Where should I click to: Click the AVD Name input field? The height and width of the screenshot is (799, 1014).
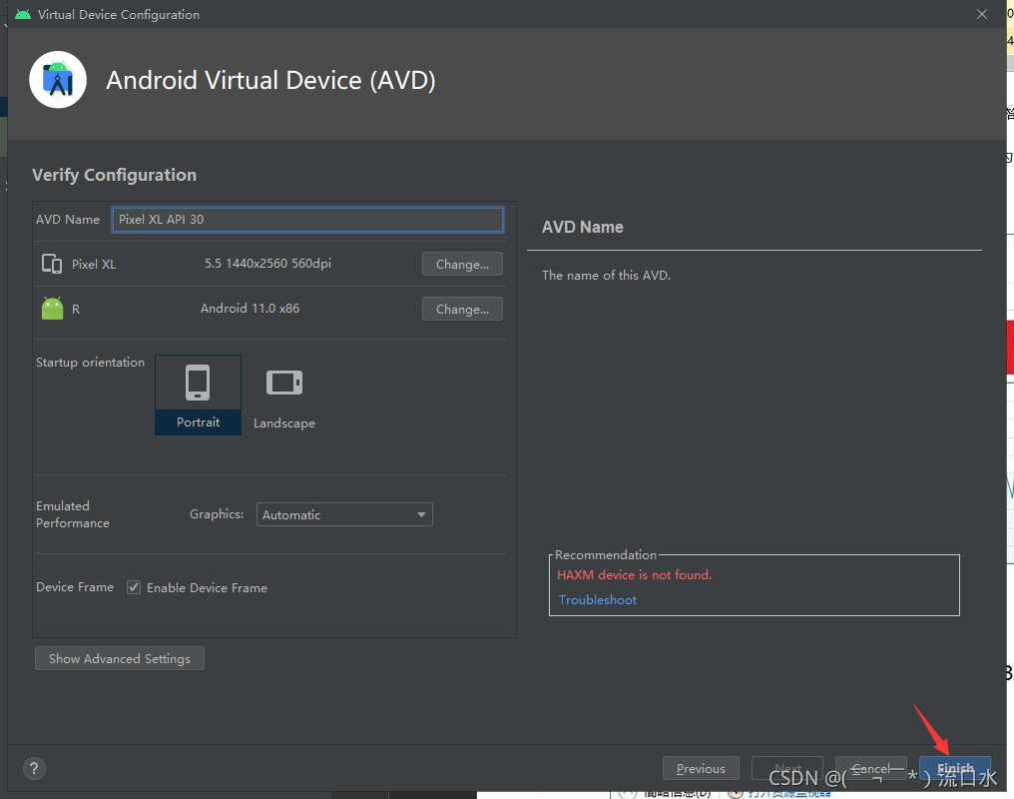[x=307, y=220]
